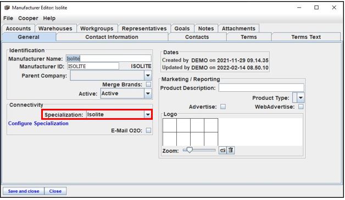Switch to the Goals tab
This screenshot has height=200, width=345.
182,29
